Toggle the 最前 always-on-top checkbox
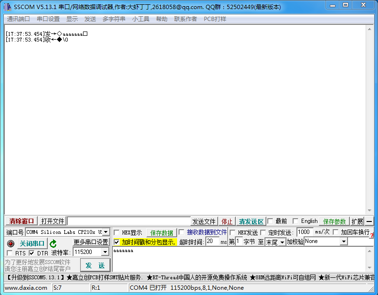378x295 pixels. pos(270,221)
